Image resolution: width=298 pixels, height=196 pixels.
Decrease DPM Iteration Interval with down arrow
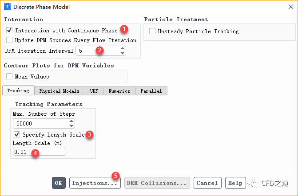[x=123, y=53]
